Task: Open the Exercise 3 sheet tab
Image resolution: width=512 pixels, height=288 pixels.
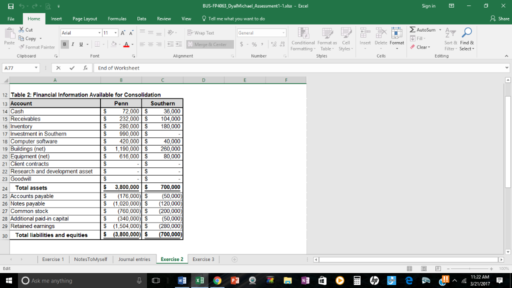Action: click(203, 259)
